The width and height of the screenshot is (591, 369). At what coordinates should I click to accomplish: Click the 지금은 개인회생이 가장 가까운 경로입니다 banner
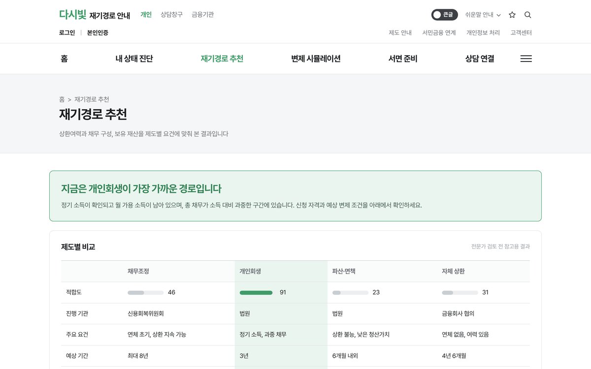tap(295, 196)
